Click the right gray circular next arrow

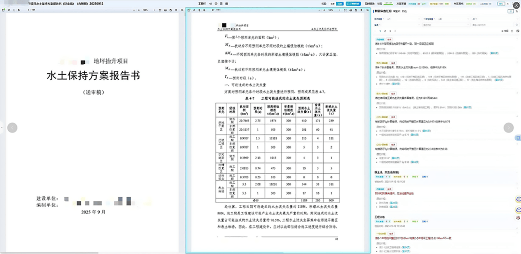(x=508, y=128)
